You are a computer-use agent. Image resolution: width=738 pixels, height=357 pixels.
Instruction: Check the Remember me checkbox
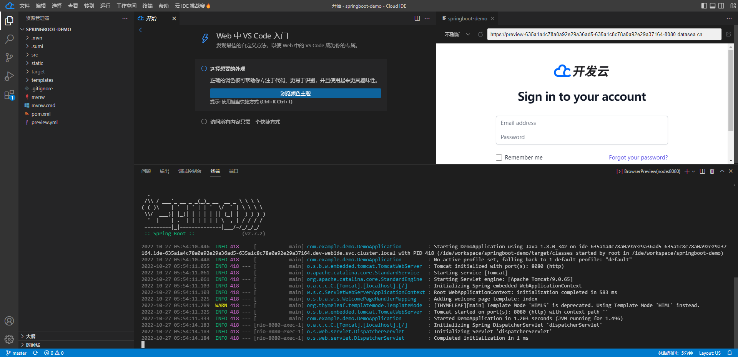click(499, 158)
